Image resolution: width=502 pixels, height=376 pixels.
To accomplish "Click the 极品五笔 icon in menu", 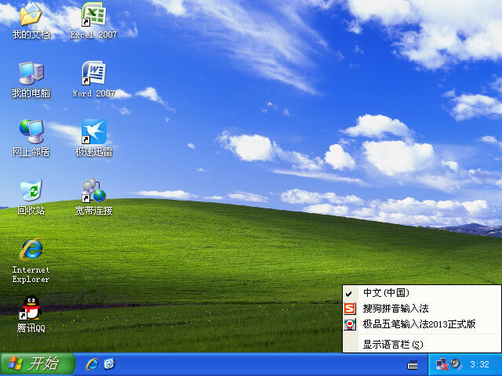I will point(350,324).
